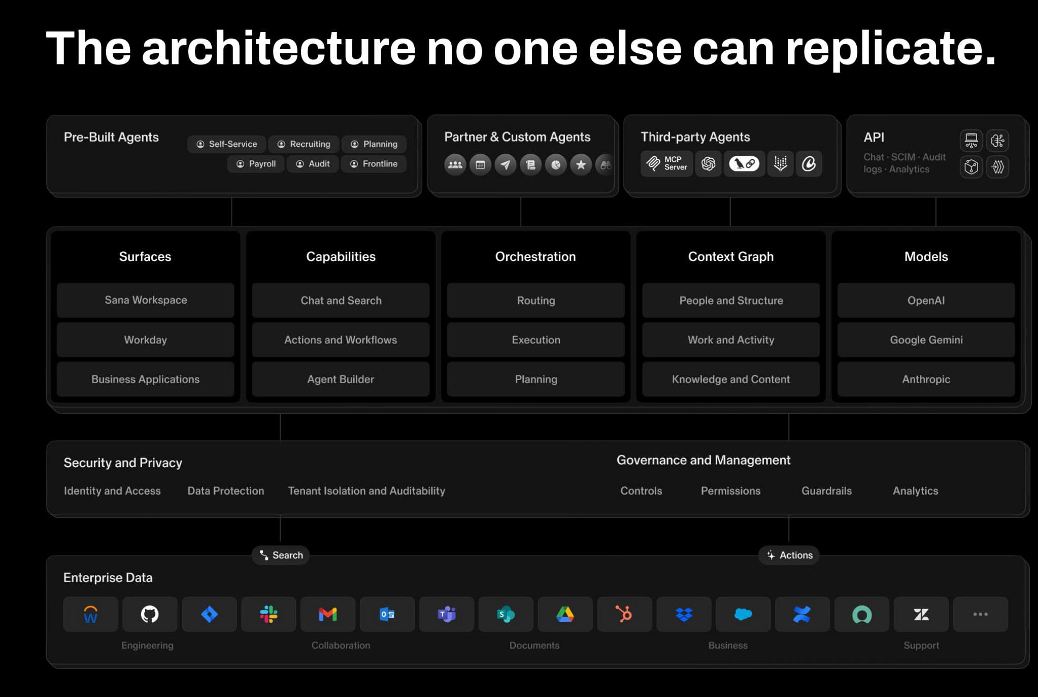Select the HubSpot integration icon

tap(624, 614)
